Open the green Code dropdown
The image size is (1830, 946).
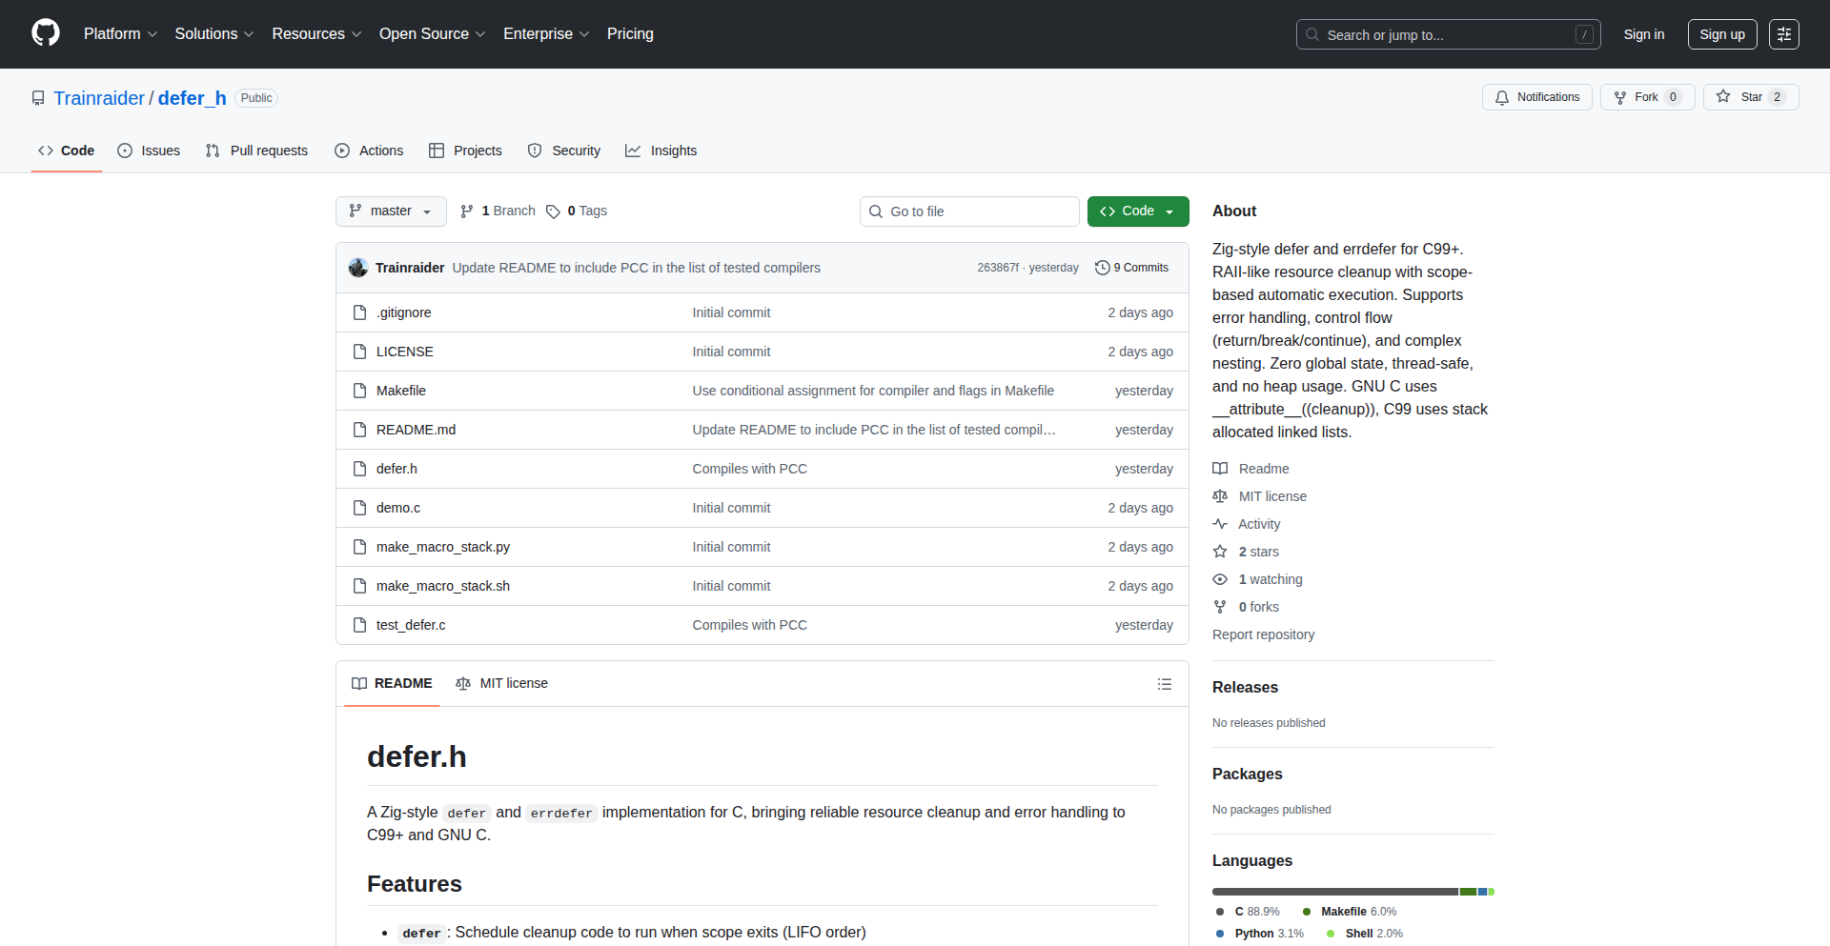point(1138,211)
